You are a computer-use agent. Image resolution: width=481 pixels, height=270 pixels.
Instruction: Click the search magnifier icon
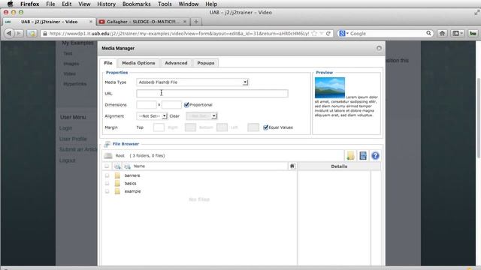pyautogui.click(x=428, y=33)
